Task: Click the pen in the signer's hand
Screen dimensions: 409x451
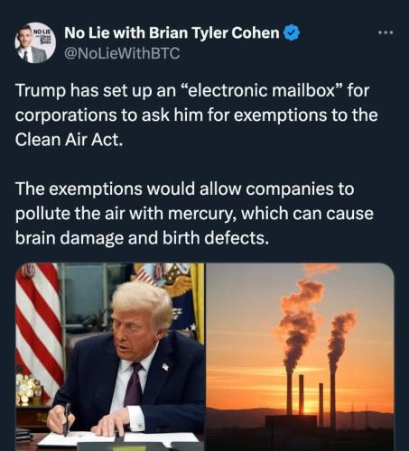Action: [x=67, y=419]
